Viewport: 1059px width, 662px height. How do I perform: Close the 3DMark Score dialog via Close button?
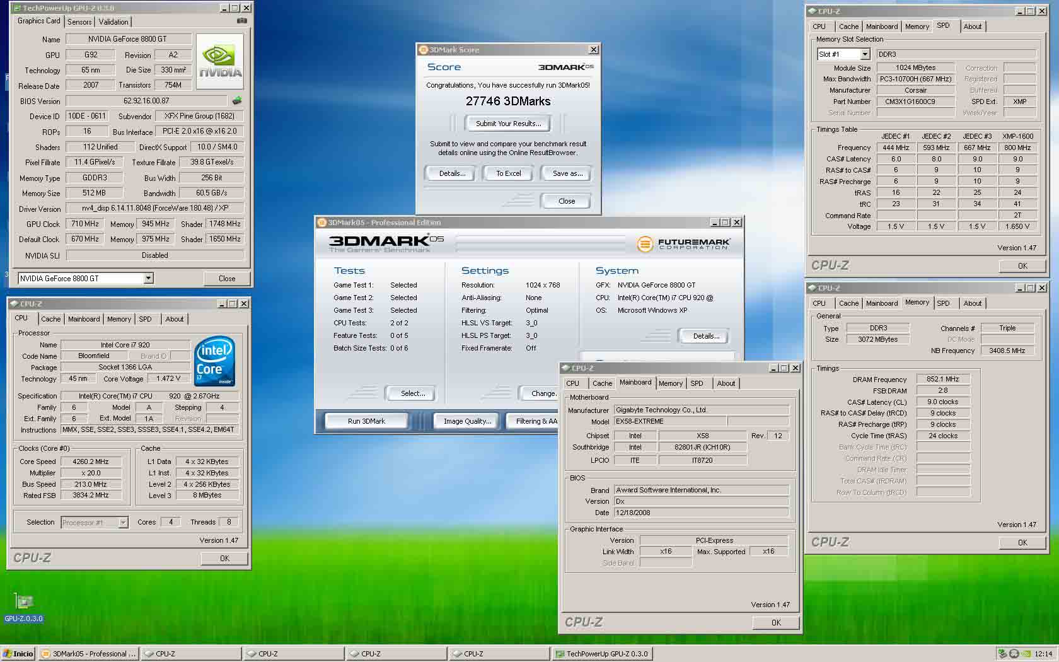pyautogui.click(x=567, y=201)
